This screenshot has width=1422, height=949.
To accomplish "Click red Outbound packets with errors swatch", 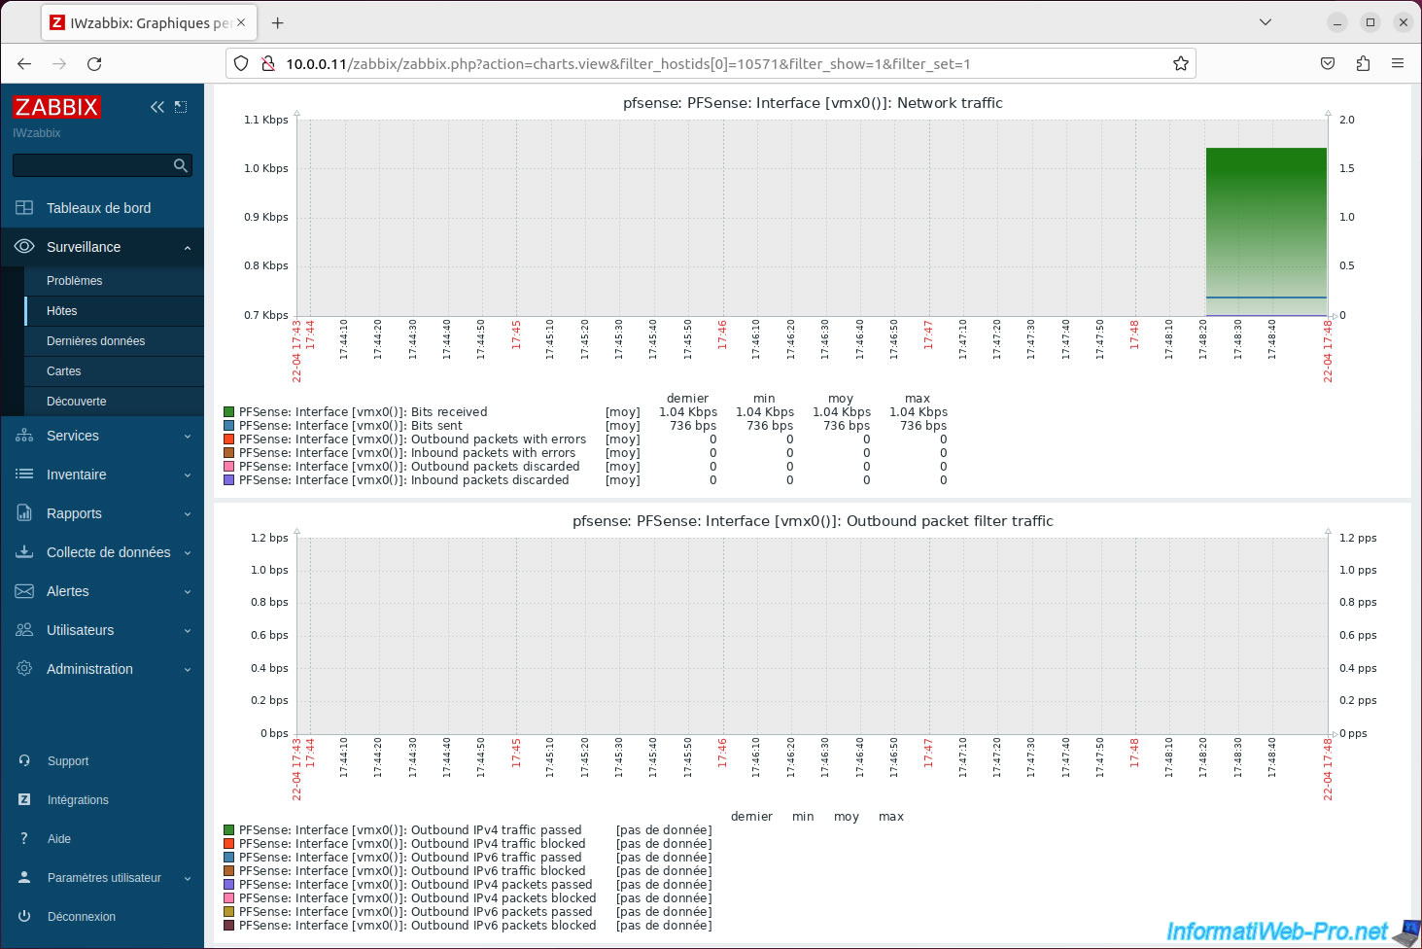I will pos(229,439).
